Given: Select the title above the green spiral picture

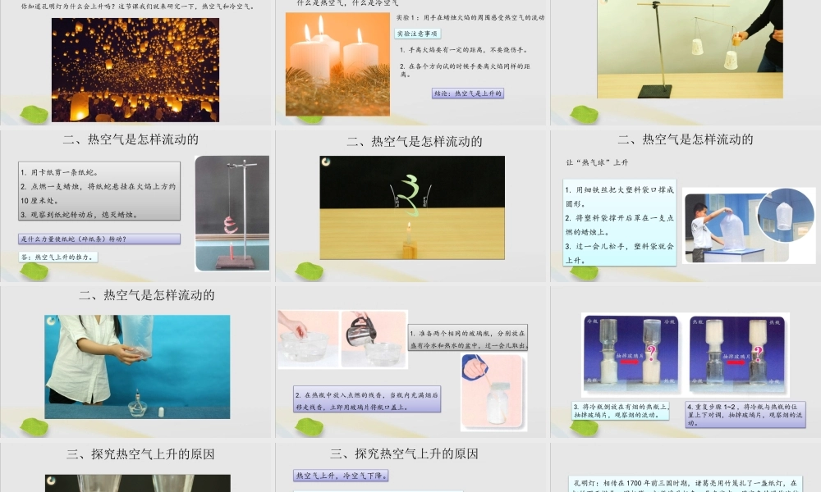Looking at the screenshot, I should tap(414, 141).
